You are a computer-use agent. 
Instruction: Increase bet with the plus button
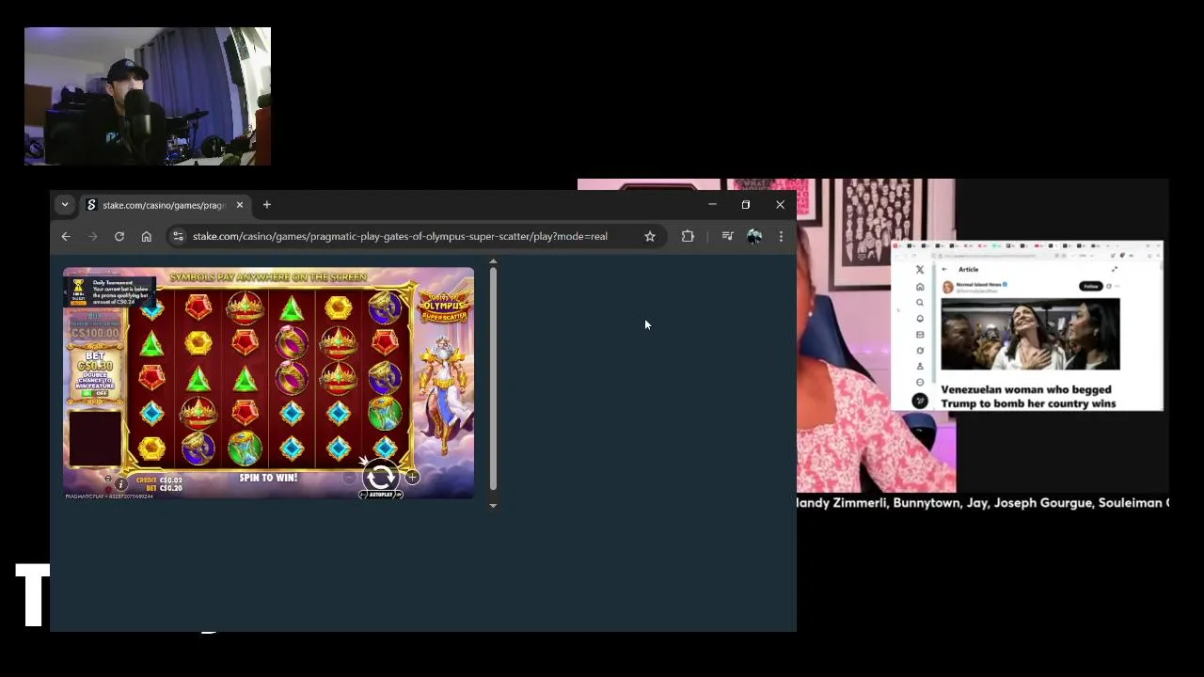point(412,477)
